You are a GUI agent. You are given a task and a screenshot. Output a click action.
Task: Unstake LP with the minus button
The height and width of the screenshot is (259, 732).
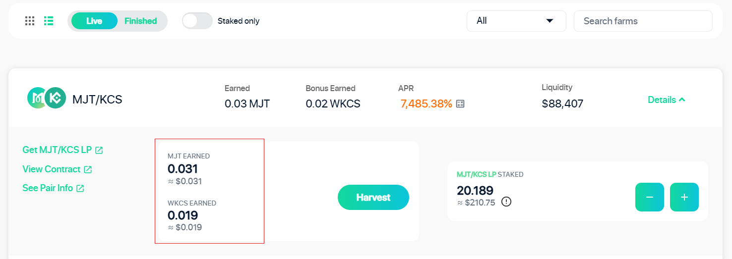[x=650, y=197]
